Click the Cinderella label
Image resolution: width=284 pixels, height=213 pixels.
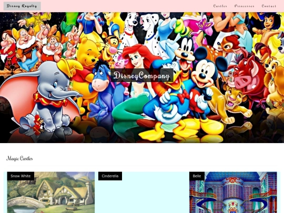[110, 176]
